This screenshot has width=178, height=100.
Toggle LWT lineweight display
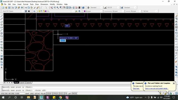coord(70,94)
